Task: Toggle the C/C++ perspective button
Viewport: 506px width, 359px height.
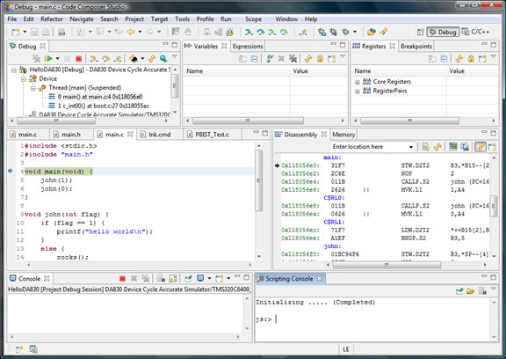Action: tap(475, 32)
